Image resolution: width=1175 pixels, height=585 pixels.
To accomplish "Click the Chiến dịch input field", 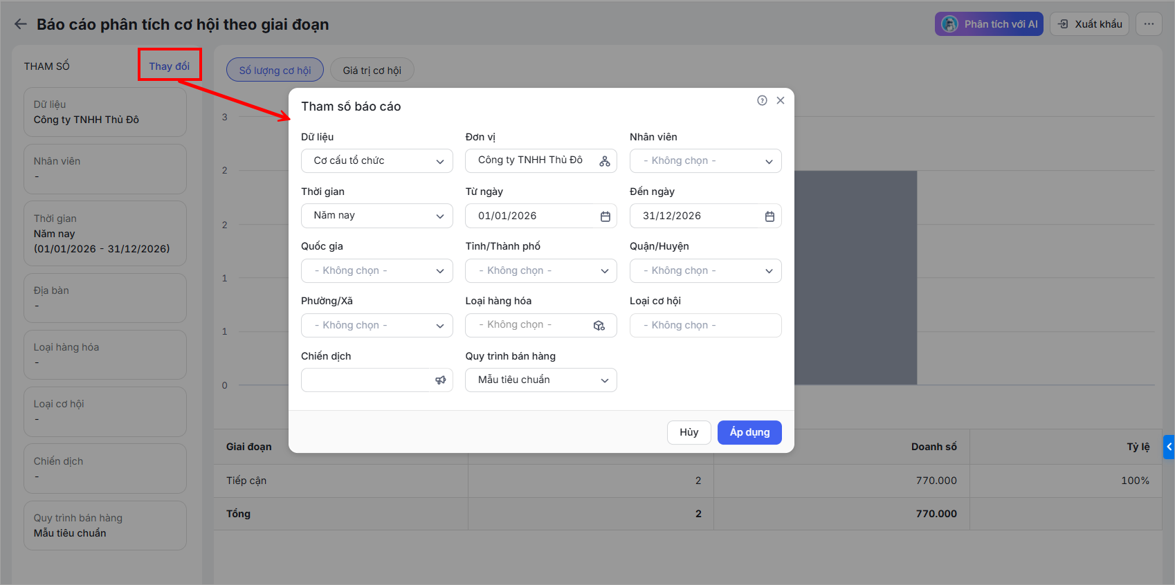I will [377, 380].
